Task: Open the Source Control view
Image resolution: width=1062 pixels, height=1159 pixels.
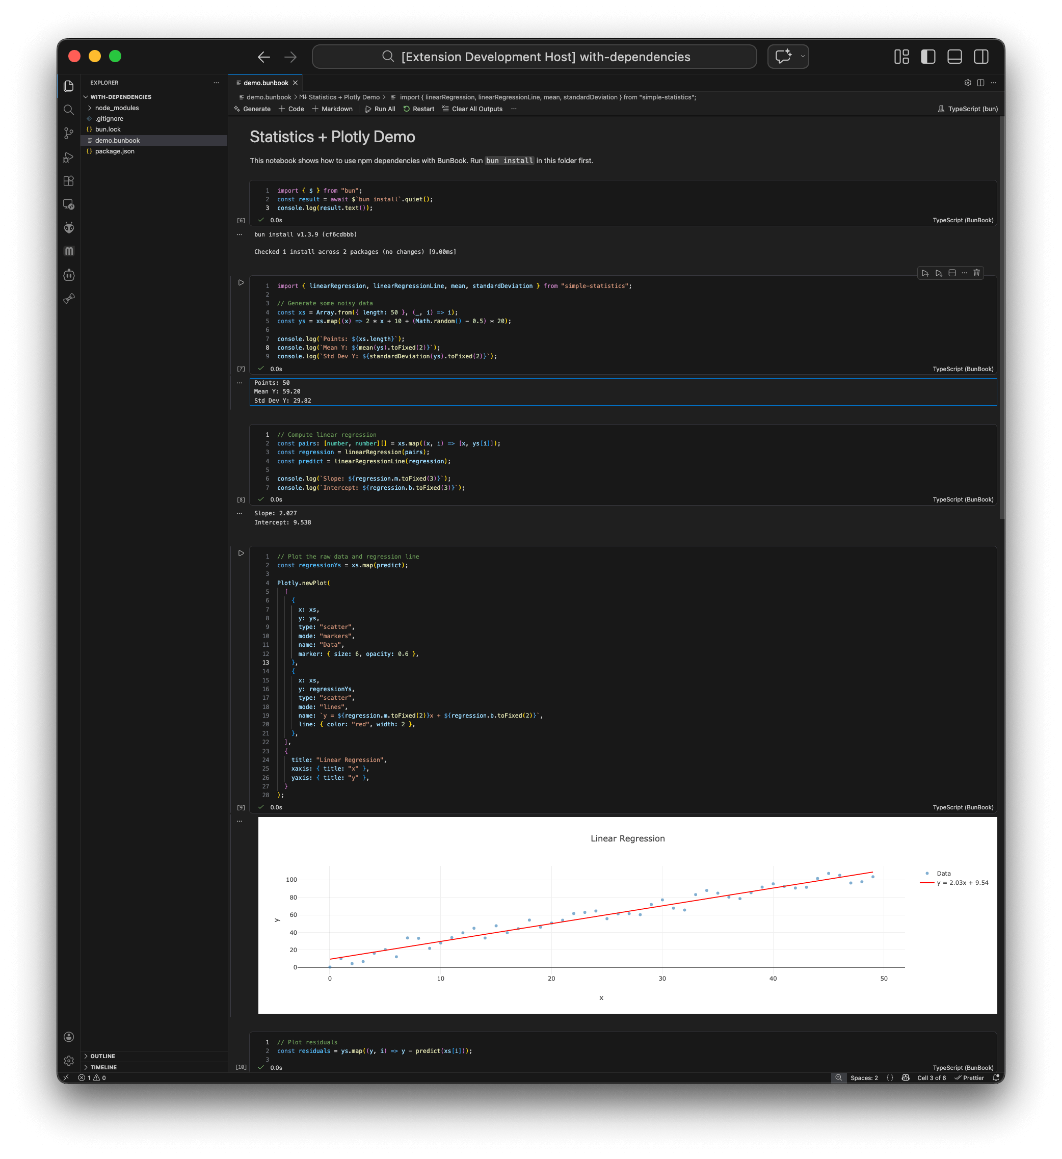Action: click(x=69, y=134)
